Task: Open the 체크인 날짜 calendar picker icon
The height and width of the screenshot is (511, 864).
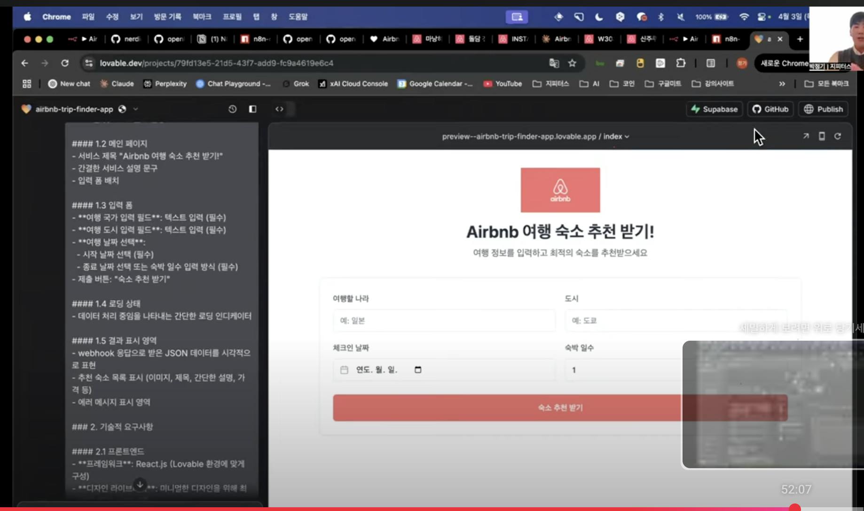Action: pos(418,370)
